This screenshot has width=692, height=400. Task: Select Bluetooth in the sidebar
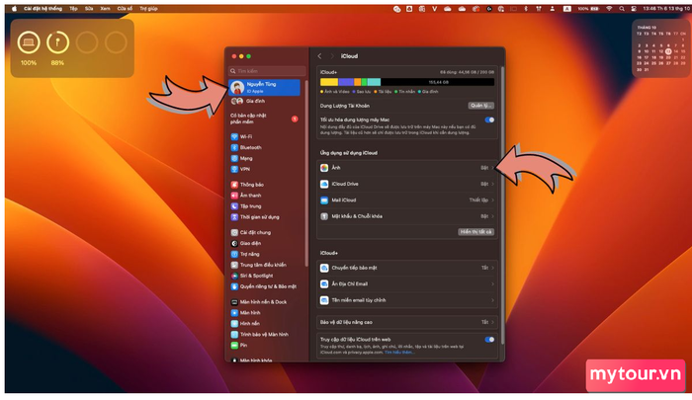click(x=249, y=147)
